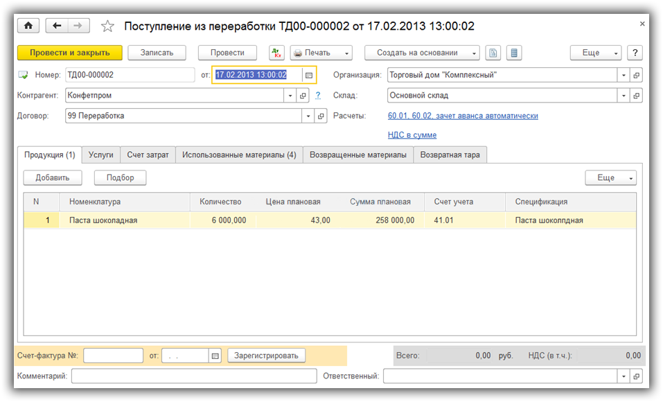Go back with the left arrow
Image resolution: width=663 pixels, height=402 pixels.
[x=57, y=26]
